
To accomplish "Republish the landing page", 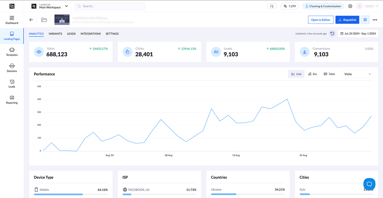I will (x=347, y=20).
